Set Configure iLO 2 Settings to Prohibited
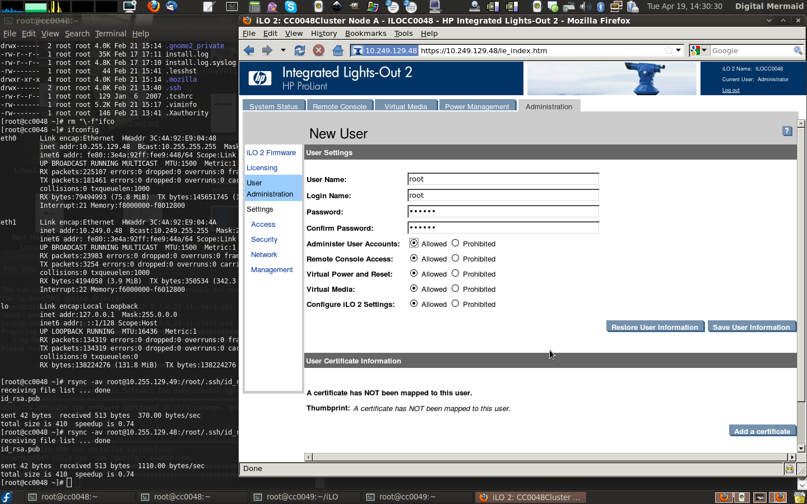Screen dimensions: 807x504 (x=455, y=304)
